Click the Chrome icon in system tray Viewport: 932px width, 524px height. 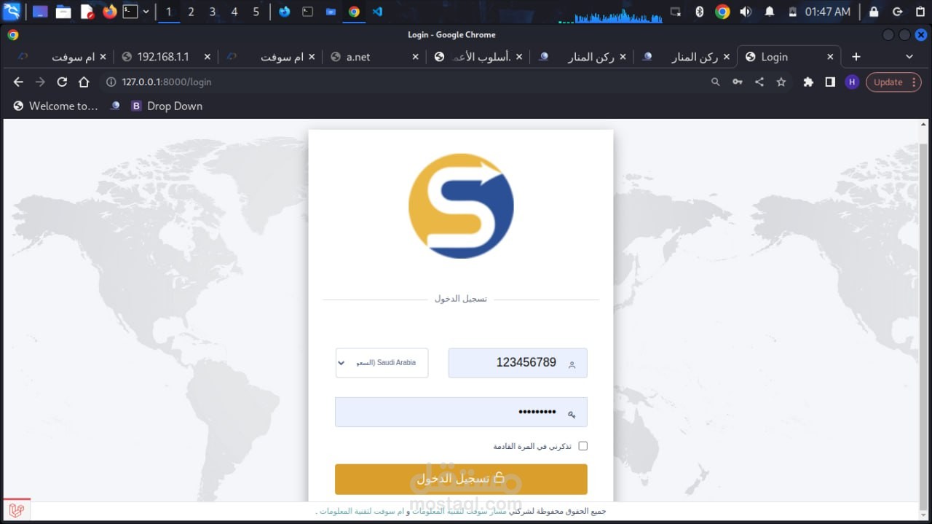722,12
